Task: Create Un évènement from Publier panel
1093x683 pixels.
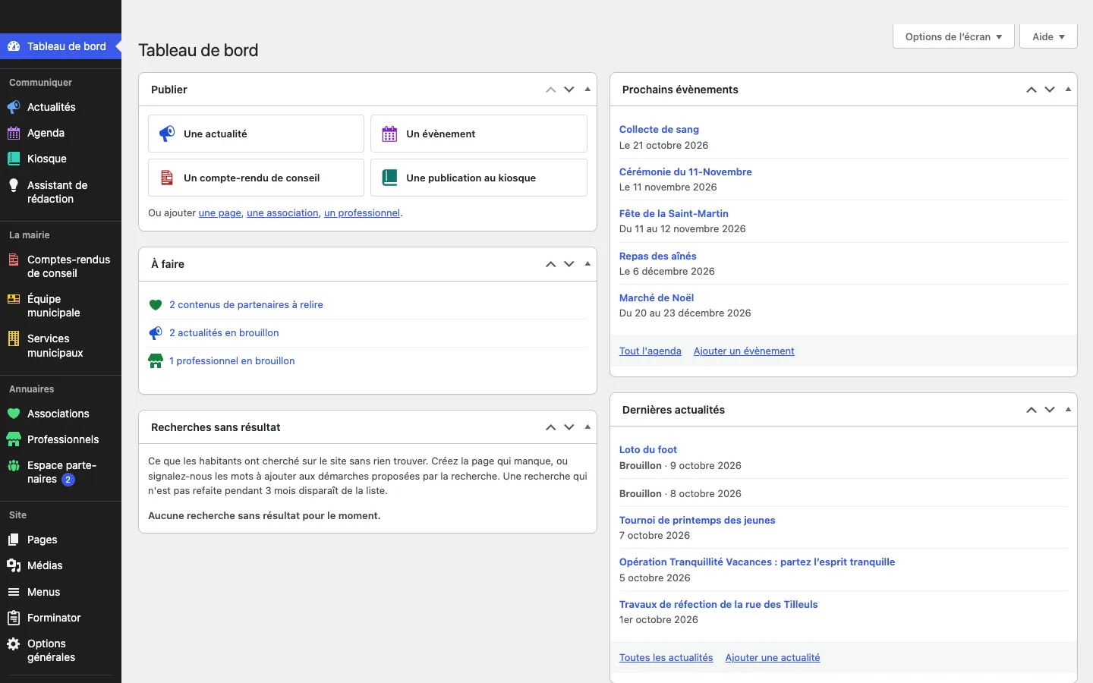Action: click(479, 134)
